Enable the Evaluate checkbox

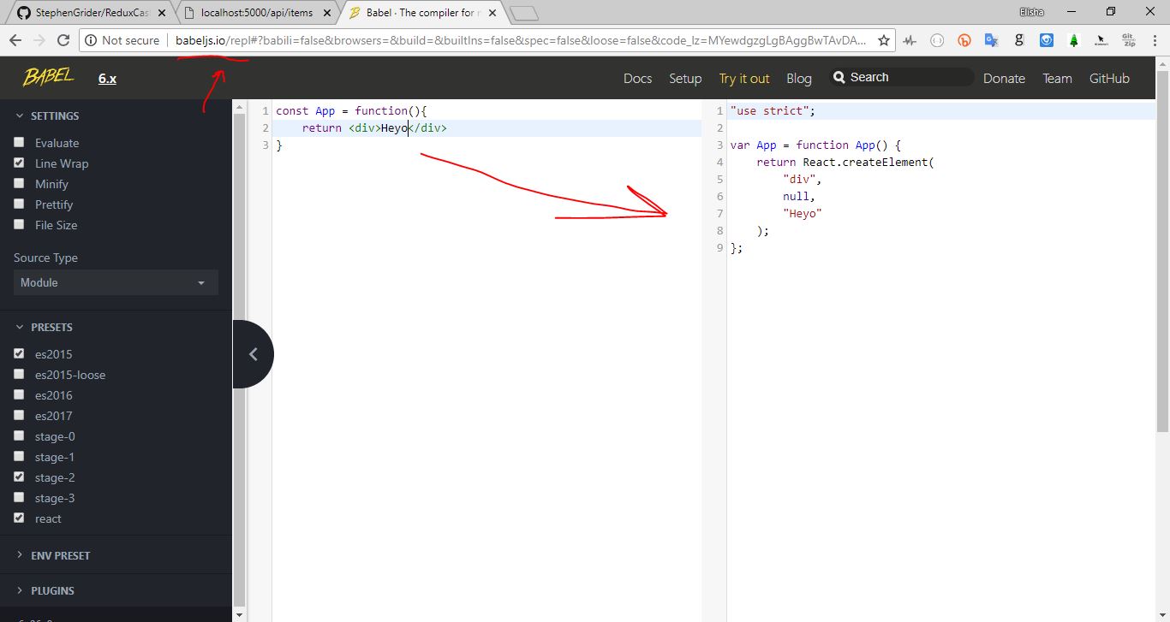[x=19, y=143]
